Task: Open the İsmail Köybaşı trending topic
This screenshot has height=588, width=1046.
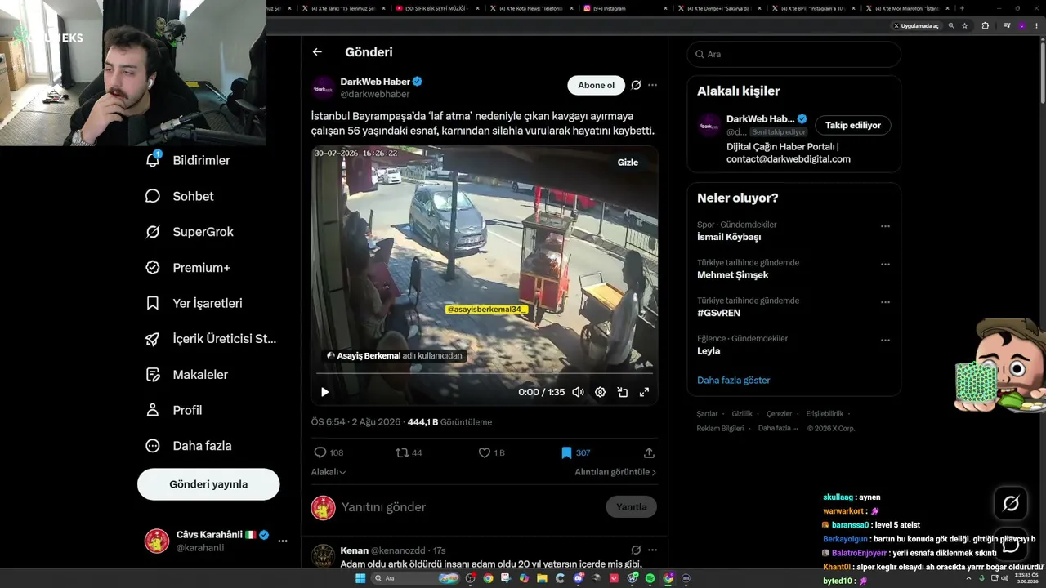Action: click(729, 238)
